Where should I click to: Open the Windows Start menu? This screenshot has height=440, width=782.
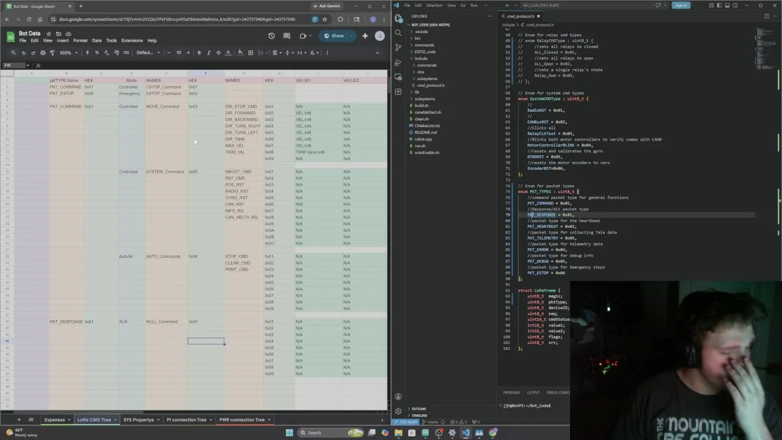click(289, 433)
